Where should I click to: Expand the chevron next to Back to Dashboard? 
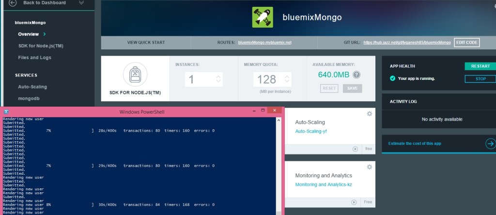[x=81, y=3]
